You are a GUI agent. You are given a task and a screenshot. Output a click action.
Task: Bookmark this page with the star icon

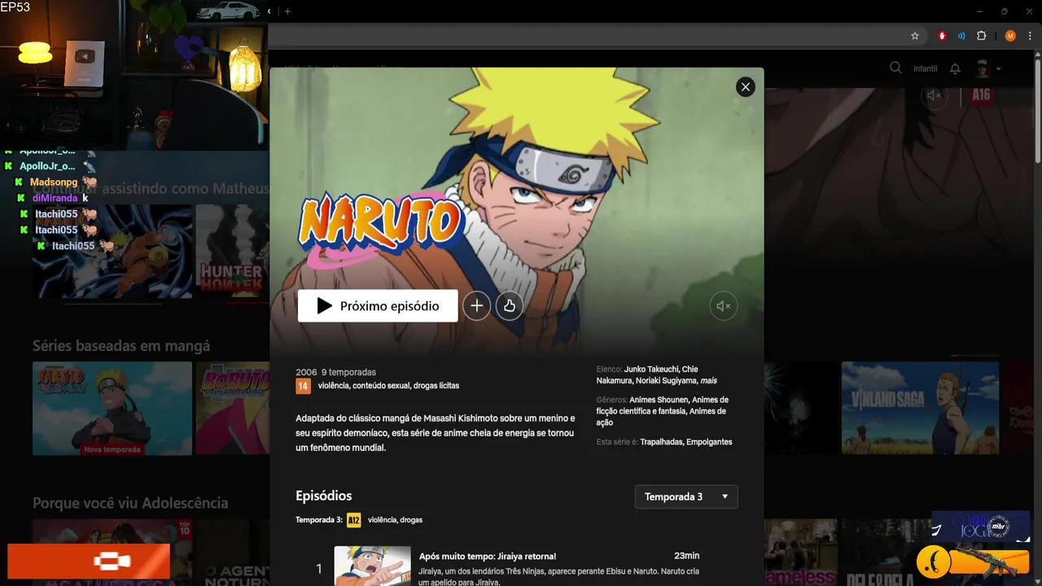915,36
